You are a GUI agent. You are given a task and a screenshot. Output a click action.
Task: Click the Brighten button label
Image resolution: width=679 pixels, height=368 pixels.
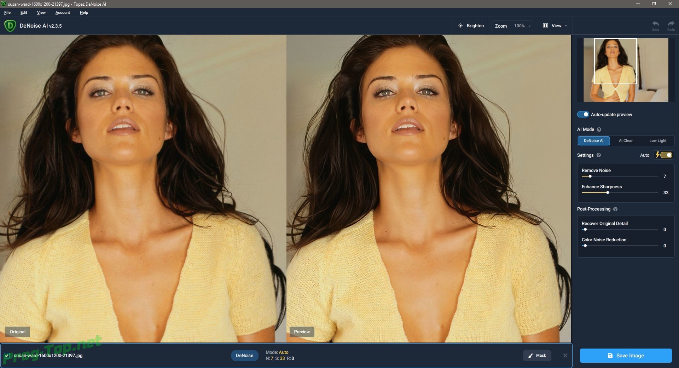pyautogui.click(x=475, y=26)
